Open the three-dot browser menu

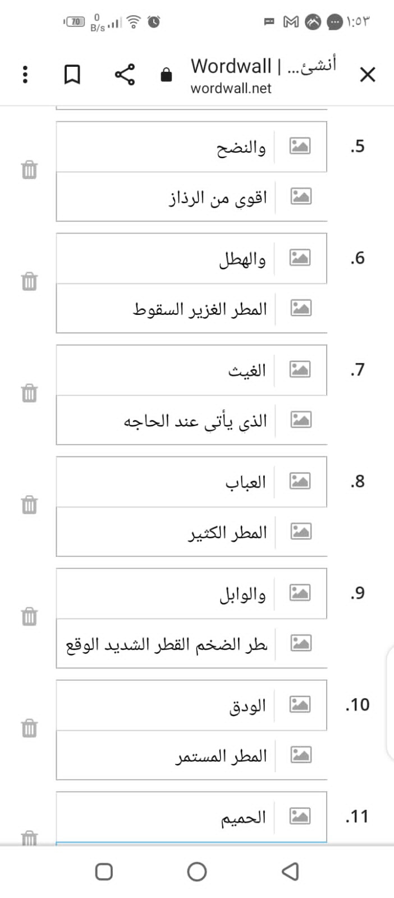coord(25,74)
